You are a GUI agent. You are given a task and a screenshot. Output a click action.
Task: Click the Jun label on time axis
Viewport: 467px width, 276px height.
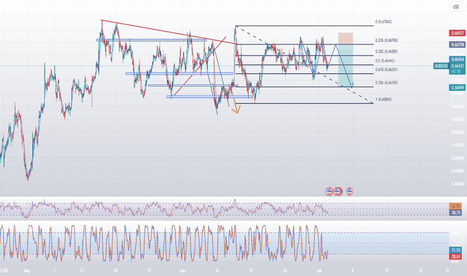[182, 270]
